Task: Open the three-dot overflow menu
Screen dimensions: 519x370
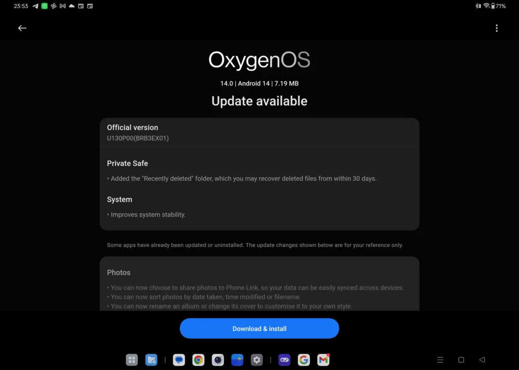Action: pos(497,28)
